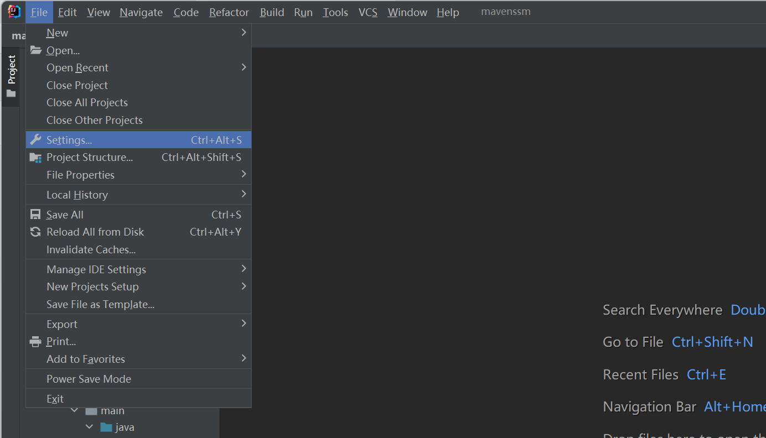Choose Open... in the File menu

138,50
